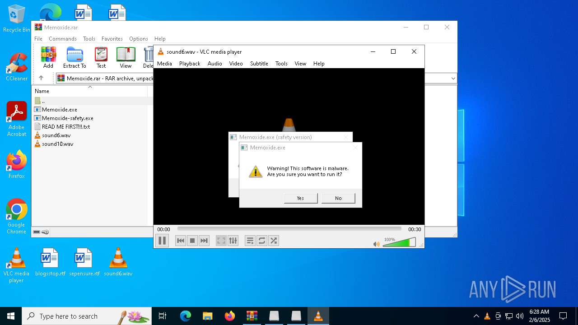The width and height of the screenshot is (578, 325).
Task: Select the parent folder '..' row
Action: click(x=43, y=101)
